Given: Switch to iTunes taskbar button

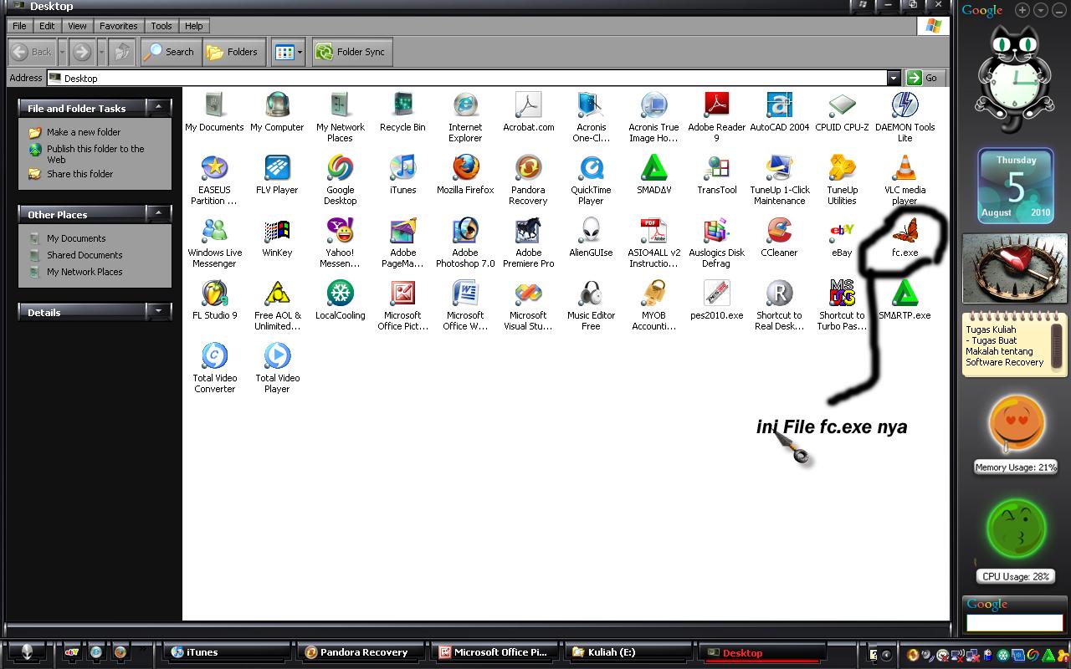Looking at the screenshot, I should tap(227, 652).
